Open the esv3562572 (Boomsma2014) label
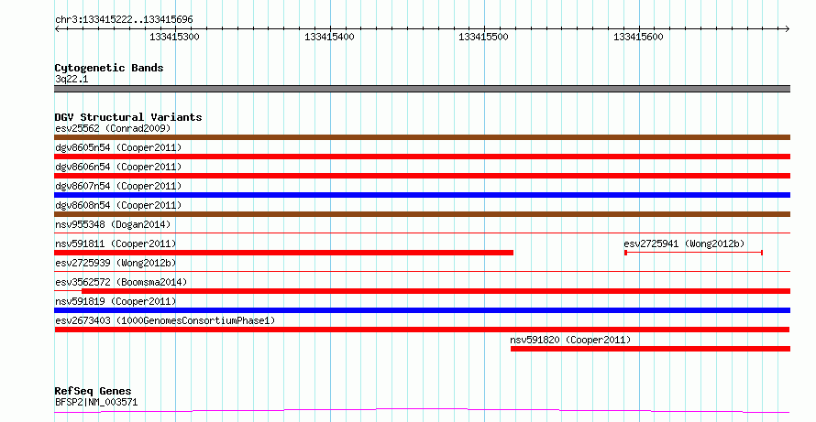 point(121,282)
